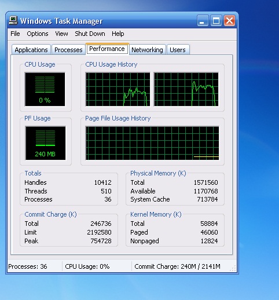The width and height of the screenshot is (279, 300).
Task: Minimize the Windows Task Manager window
Action: pyautogui.click(x=203, y=20)
